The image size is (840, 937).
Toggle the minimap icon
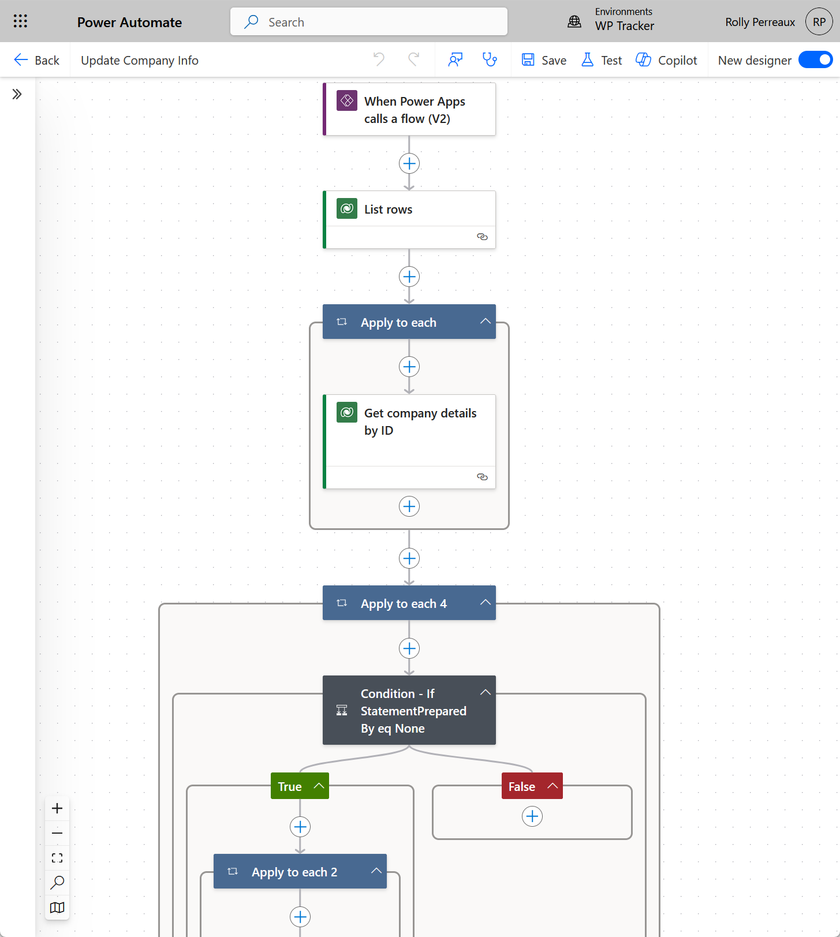(57, 908)
